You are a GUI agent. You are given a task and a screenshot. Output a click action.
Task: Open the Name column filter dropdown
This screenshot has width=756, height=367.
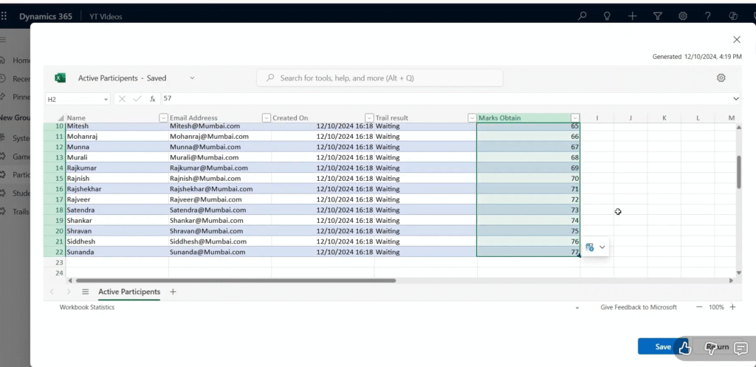(164, 118)
